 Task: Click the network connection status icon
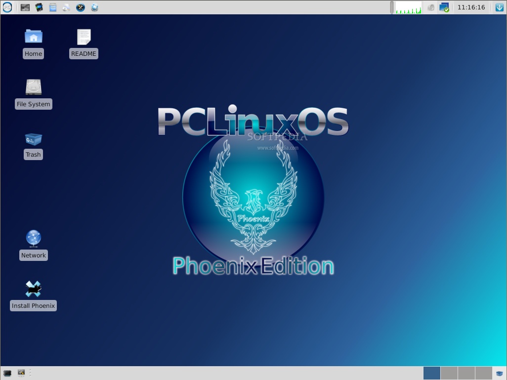[444, 7]
